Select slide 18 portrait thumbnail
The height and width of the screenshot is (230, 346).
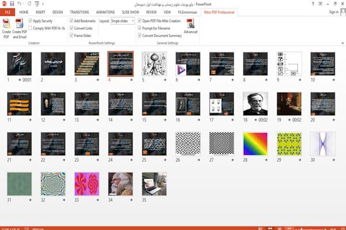255,104
